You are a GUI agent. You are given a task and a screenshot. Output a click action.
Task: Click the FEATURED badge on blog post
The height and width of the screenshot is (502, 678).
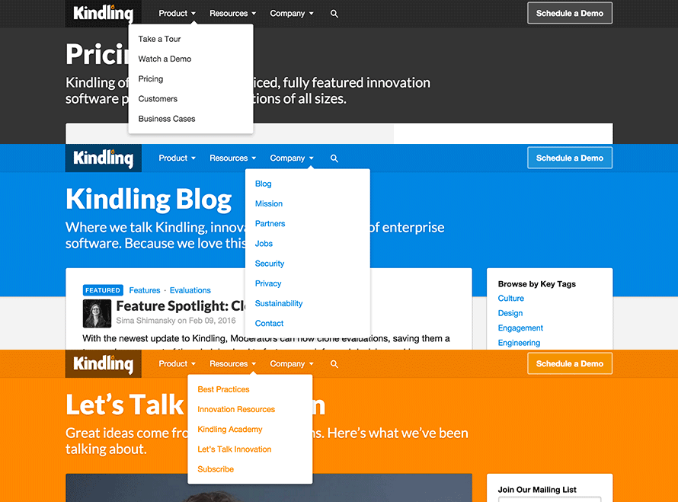[x=103, y=290]
